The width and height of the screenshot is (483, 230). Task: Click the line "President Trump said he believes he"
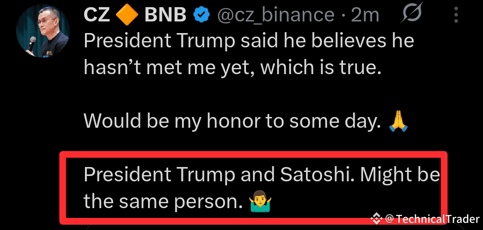point(249,42)
